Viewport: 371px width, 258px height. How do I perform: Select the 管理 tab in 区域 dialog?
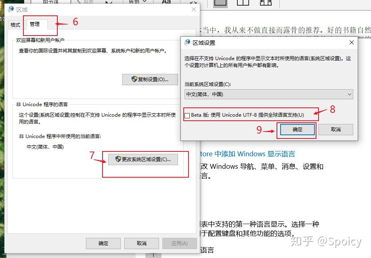pos(35,24)
